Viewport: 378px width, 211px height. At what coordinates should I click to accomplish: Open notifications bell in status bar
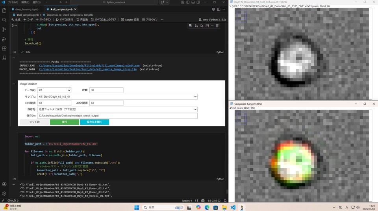click(x=225, y=200)
